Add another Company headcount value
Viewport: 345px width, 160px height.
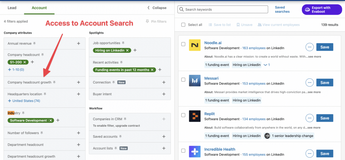pyautogui.click(x=32, y=62)
